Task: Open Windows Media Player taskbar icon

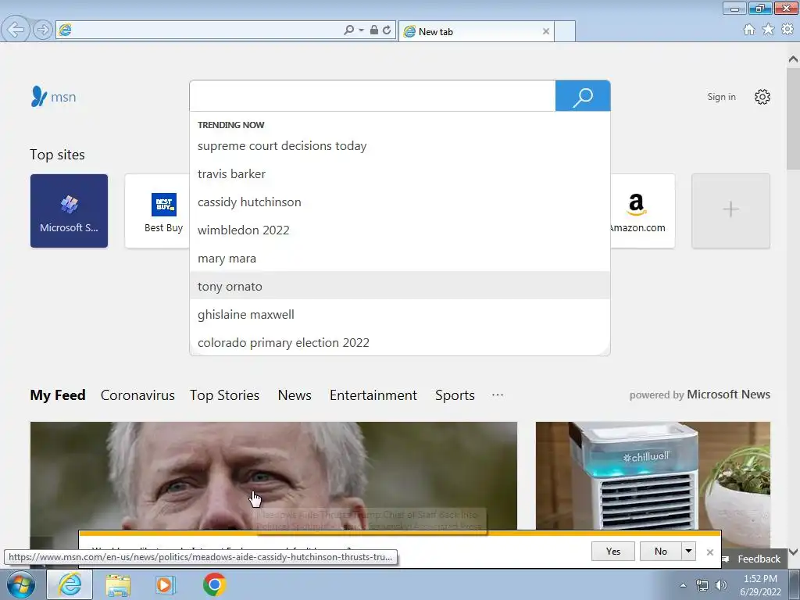Action: pyautogui.click(x=166, y=584)
